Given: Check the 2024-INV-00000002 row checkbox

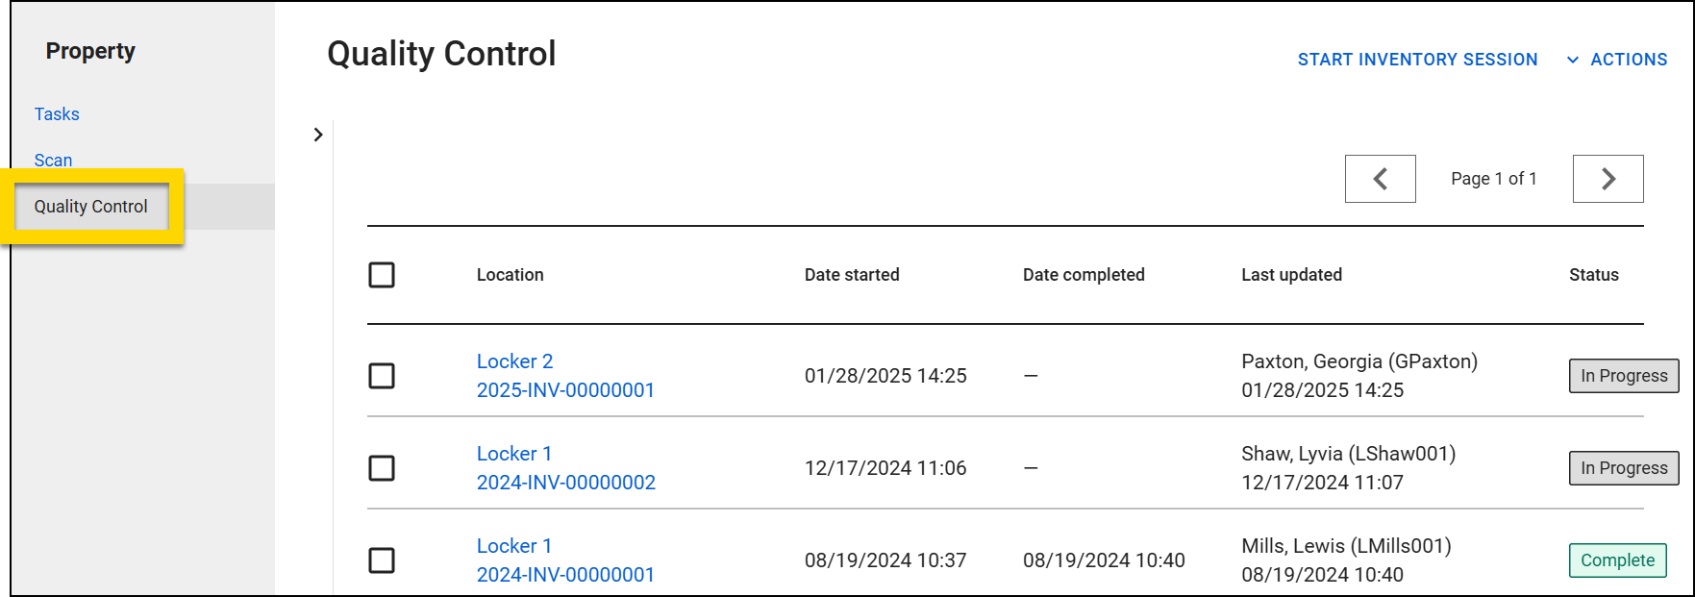Looking at the screenshot, I should click(x=382, y=468).
